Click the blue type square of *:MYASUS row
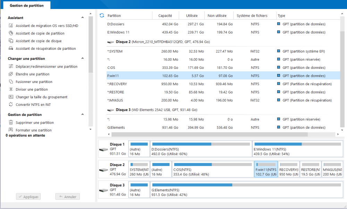Viewport: 347px width, 209px height. click(279, 100)
